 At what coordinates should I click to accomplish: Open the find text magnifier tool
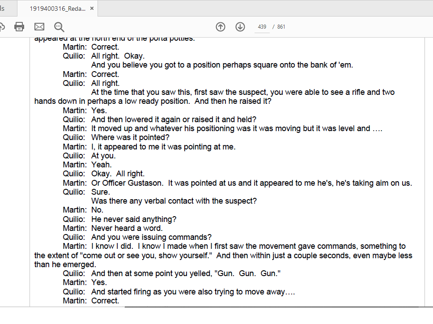coord(59,27)
